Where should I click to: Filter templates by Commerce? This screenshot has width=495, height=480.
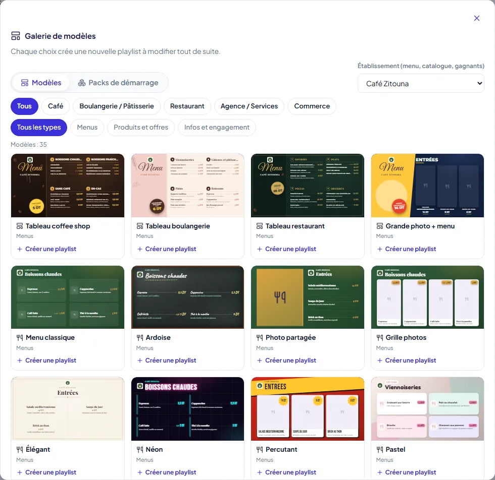point(312,106)
